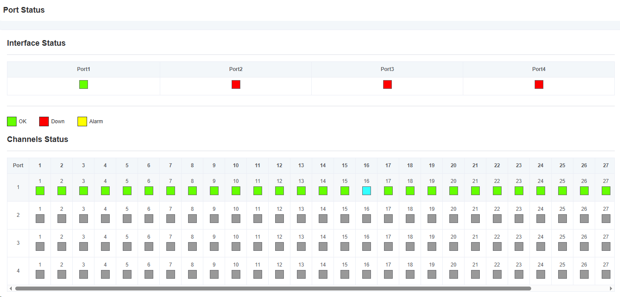Screen dimensions: 620x297
Task: Click the Down legend label
Action: point(58,121)
